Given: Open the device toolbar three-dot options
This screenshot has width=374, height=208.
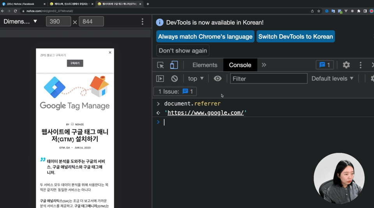Looking at the screenshot, I should click(143, 21).
